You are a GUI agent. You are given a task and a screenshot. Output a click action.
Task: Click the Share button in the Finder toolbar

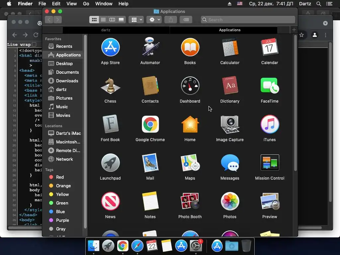tap(171, 20)
